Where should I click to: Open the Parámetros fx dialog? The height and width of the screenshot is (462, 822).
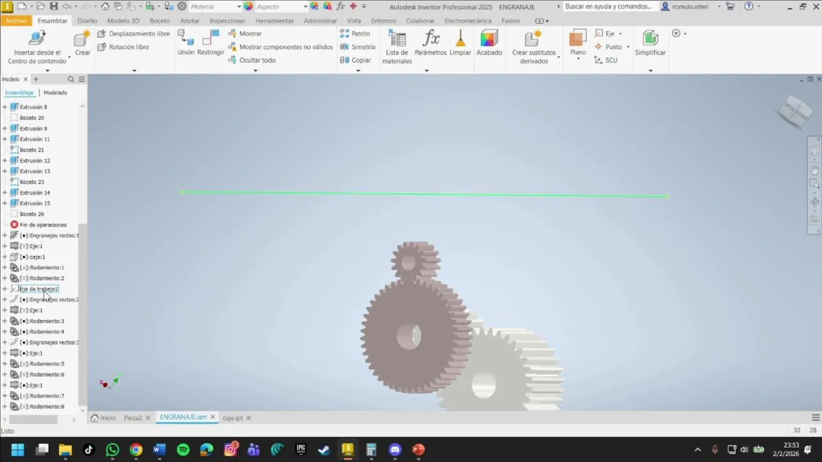tap(430, 44)
